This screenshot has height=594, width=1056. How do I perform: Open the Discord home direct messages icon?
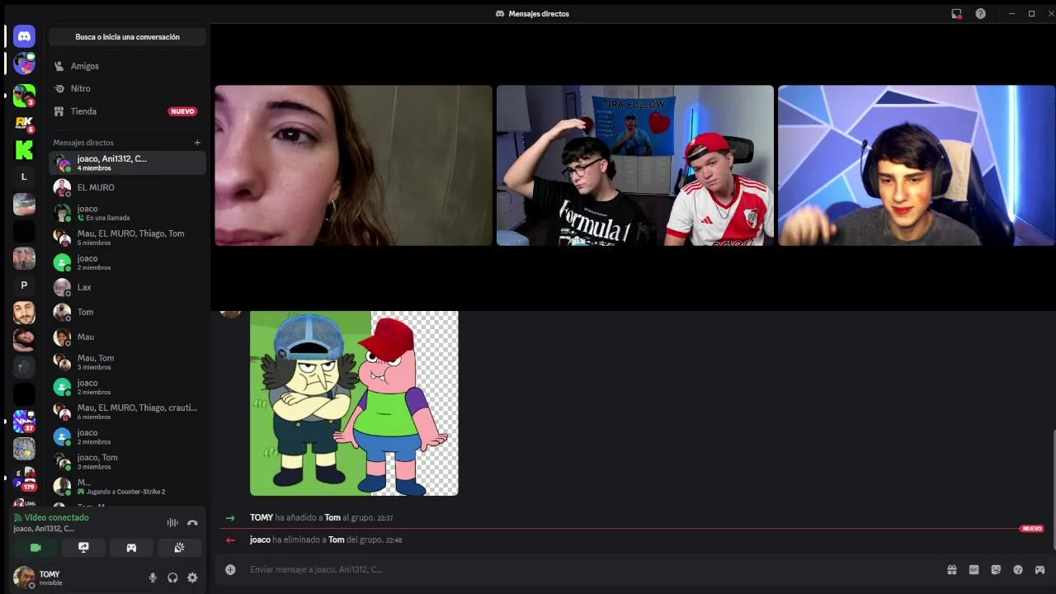point(24,36)
